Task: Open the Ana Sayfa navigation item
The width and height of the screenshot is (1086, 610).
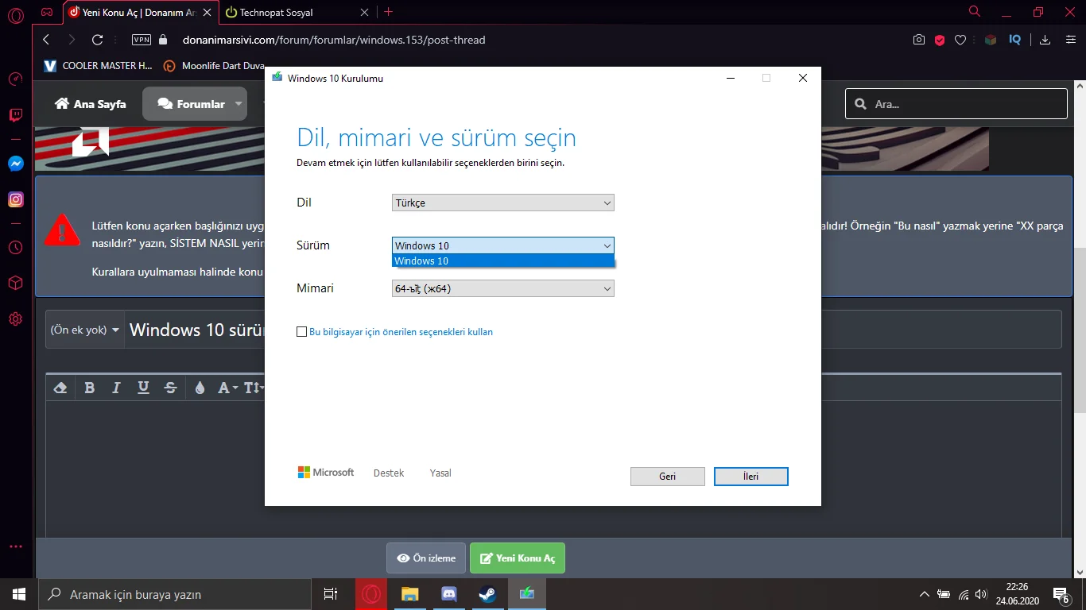Action: click(90, 104)
